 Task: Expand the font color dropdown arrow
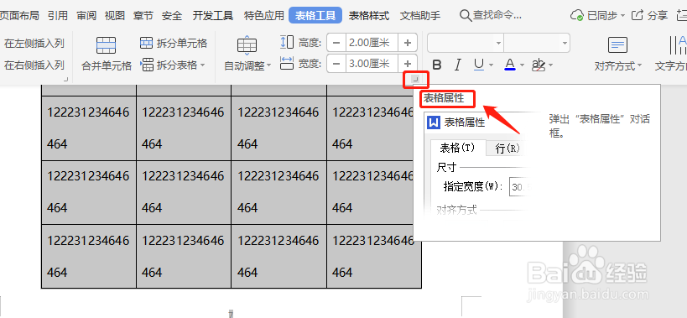[522, 65]
